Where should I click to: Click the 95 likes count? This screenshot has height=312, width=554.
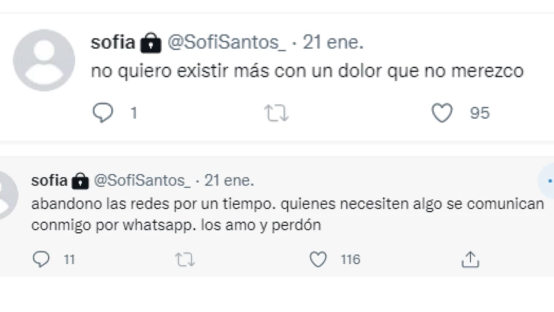click(x=479, y=113)
